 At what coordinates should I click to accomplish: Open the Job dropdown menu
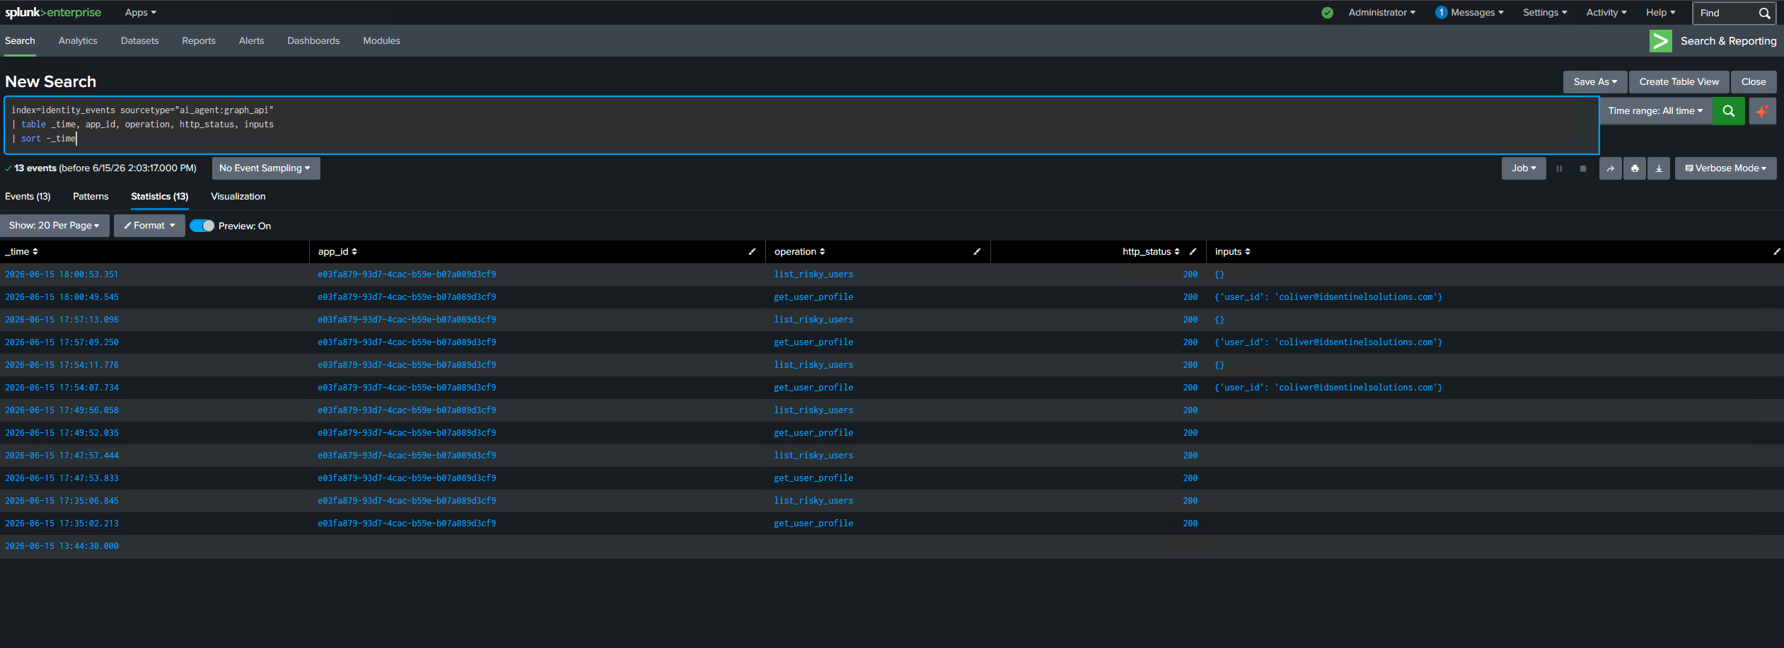point(1524,168)
